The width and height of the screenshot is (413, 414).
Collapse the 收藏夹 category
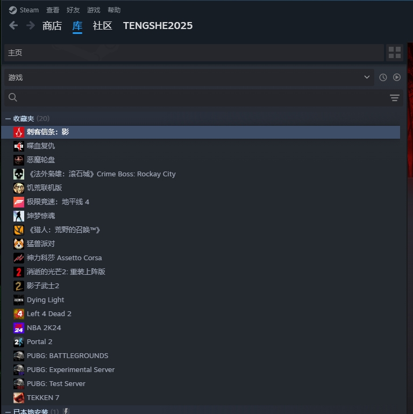coord(8,119)
